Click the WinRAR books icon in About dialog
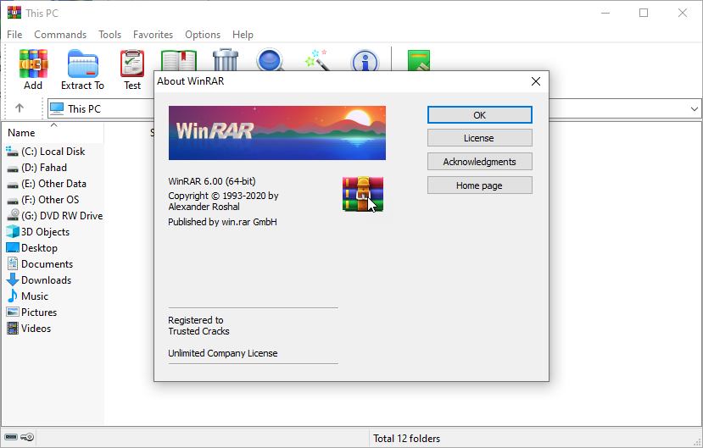The width and height of the screenshot is (703, 448). tap(363, 194)
